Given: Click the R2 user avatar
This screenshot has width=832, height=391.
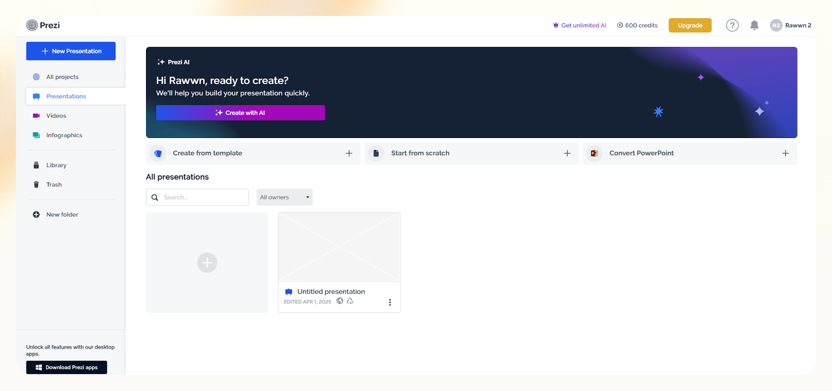Looking at the screenshot, I should pyautogui.click(x=776, y=25).
